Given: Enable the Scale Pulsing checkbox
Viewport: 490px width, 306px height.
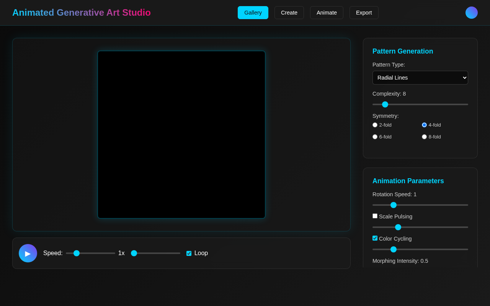Looking at the screenshot, I should pos(375,216).
